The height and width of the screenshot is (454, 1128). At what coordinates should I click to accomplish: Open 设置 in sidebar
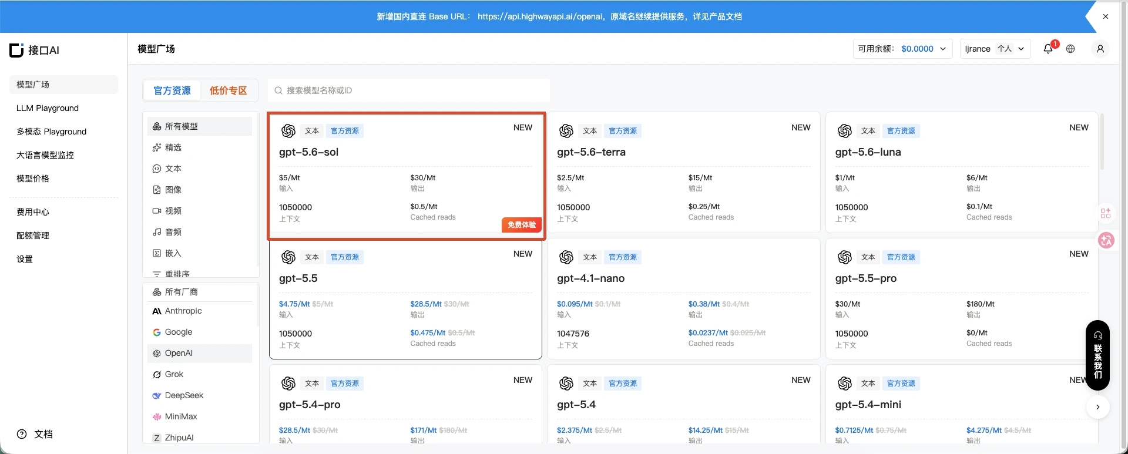pyautogui.click(x=63, y=259)
